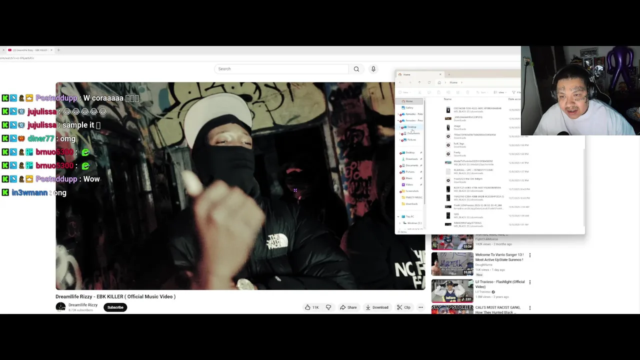Open pinned Music quick access folder

coord(409,178)
